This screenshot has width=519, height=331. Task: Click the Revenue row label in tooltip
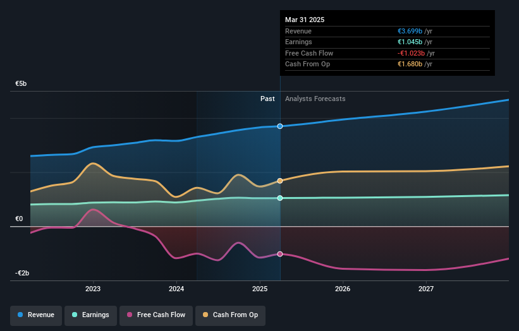pyautogui.click(x=298, y=31)
